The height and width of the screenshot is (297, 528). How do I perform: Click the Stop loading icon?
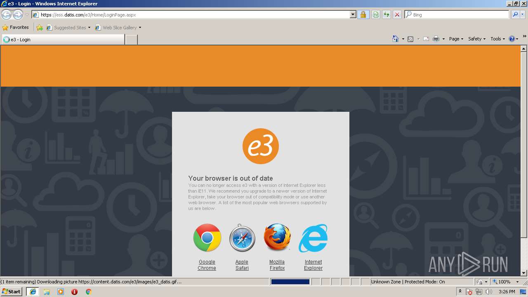(x=397, y=15)
